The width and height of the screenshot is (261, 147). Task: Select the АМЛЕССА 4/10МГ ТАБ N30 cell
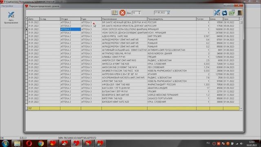124,64
